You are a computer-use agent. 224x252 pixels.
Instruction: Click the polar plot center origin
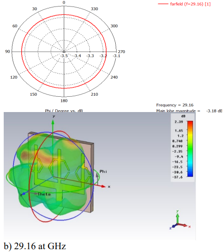(64, 52)
